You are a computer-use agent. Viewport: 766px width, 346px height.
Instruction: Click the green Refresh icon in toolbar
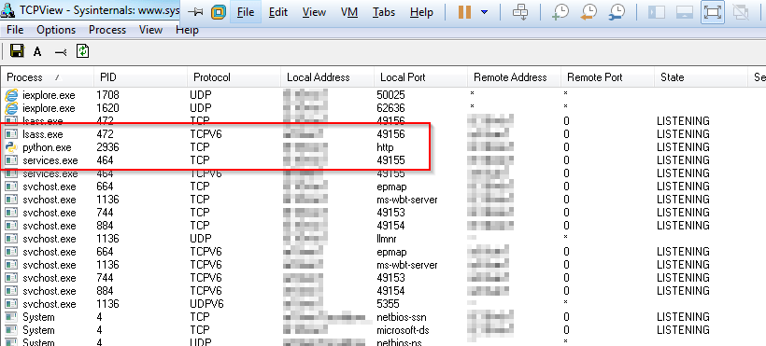coord(82,50)
